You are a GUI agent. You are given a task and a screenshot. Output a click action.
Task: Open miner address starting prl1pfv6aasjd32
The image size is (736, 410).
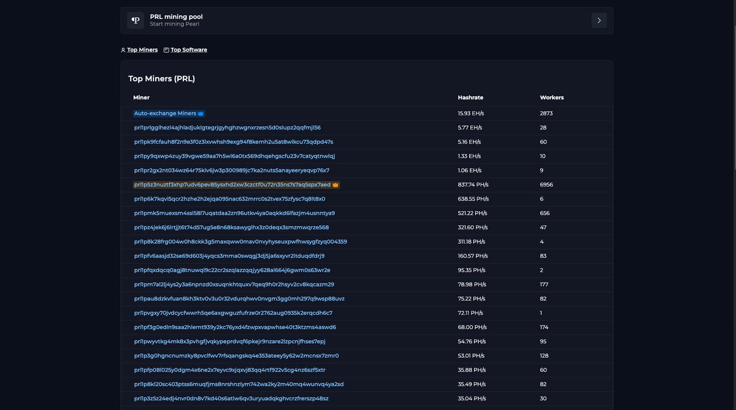pyautogui.click(x=229, y=255)
